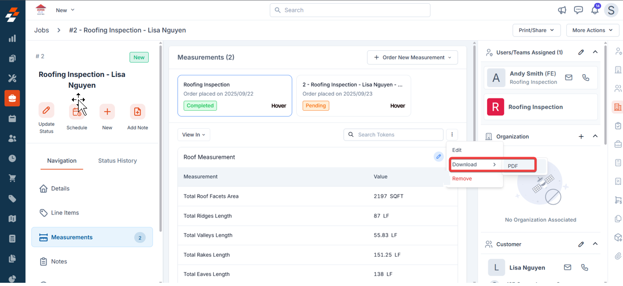
Task: Open the calendar sidebar icon
Action: [12, 118]
